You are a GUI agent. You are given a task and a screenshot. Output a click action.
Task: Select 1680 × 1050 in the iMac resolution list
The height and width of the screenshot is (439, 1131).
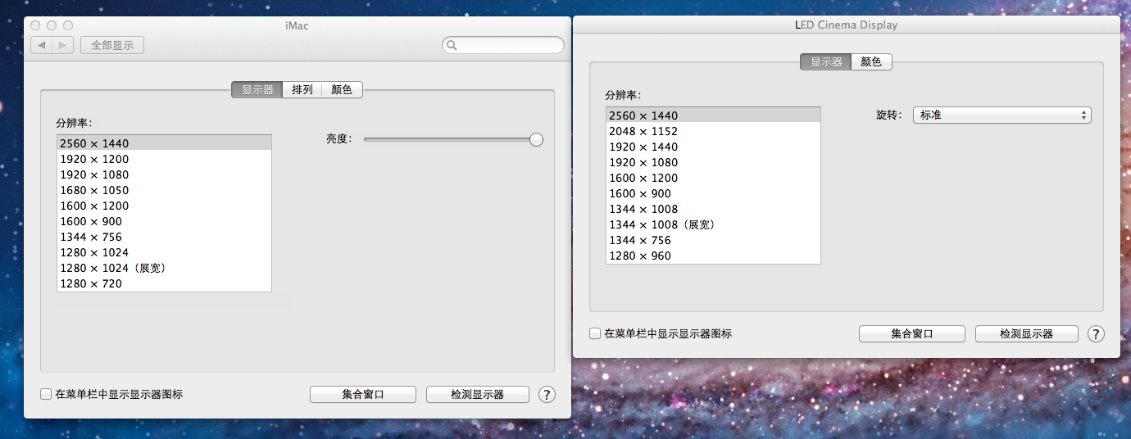164,190
